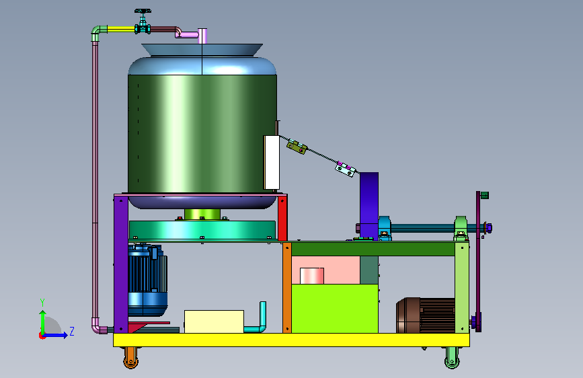Select the gray-green square panel beside salmon panel

point(369,270)
